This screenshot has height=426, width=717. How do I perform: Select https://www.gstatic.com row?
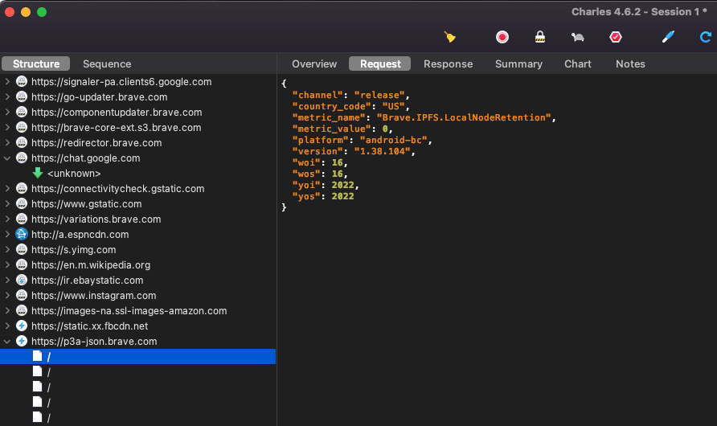(x=137, y=204)
